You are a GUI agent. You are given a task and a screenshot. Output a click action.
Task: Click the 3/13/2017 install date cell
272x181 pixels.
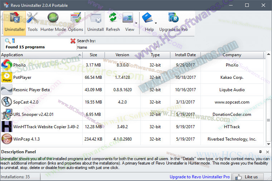coord(185,102)
